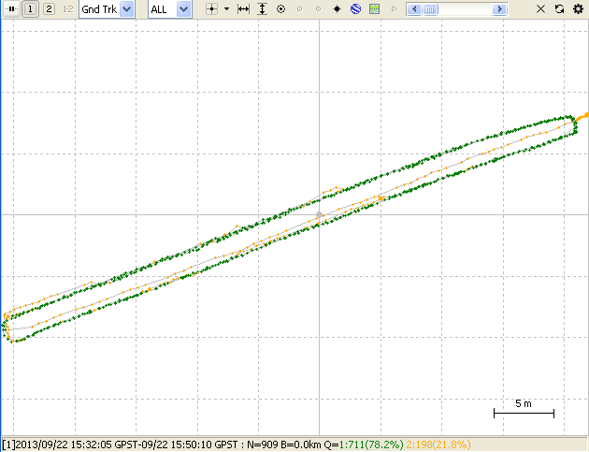Screen dimensions: 589x452
Task: Click the first greyed-out fix center circle icon
Action: tap(300, 9)
